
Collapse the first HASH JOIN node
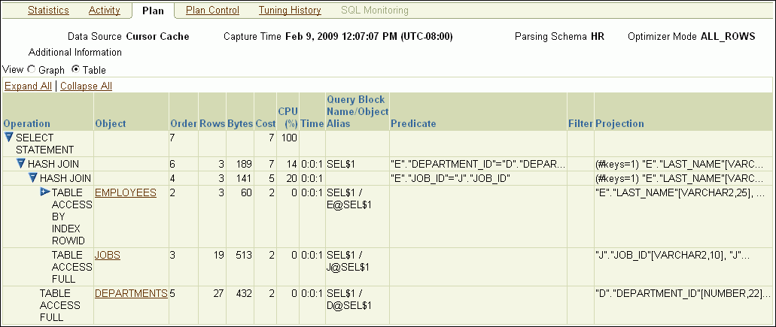pos(21,163)
